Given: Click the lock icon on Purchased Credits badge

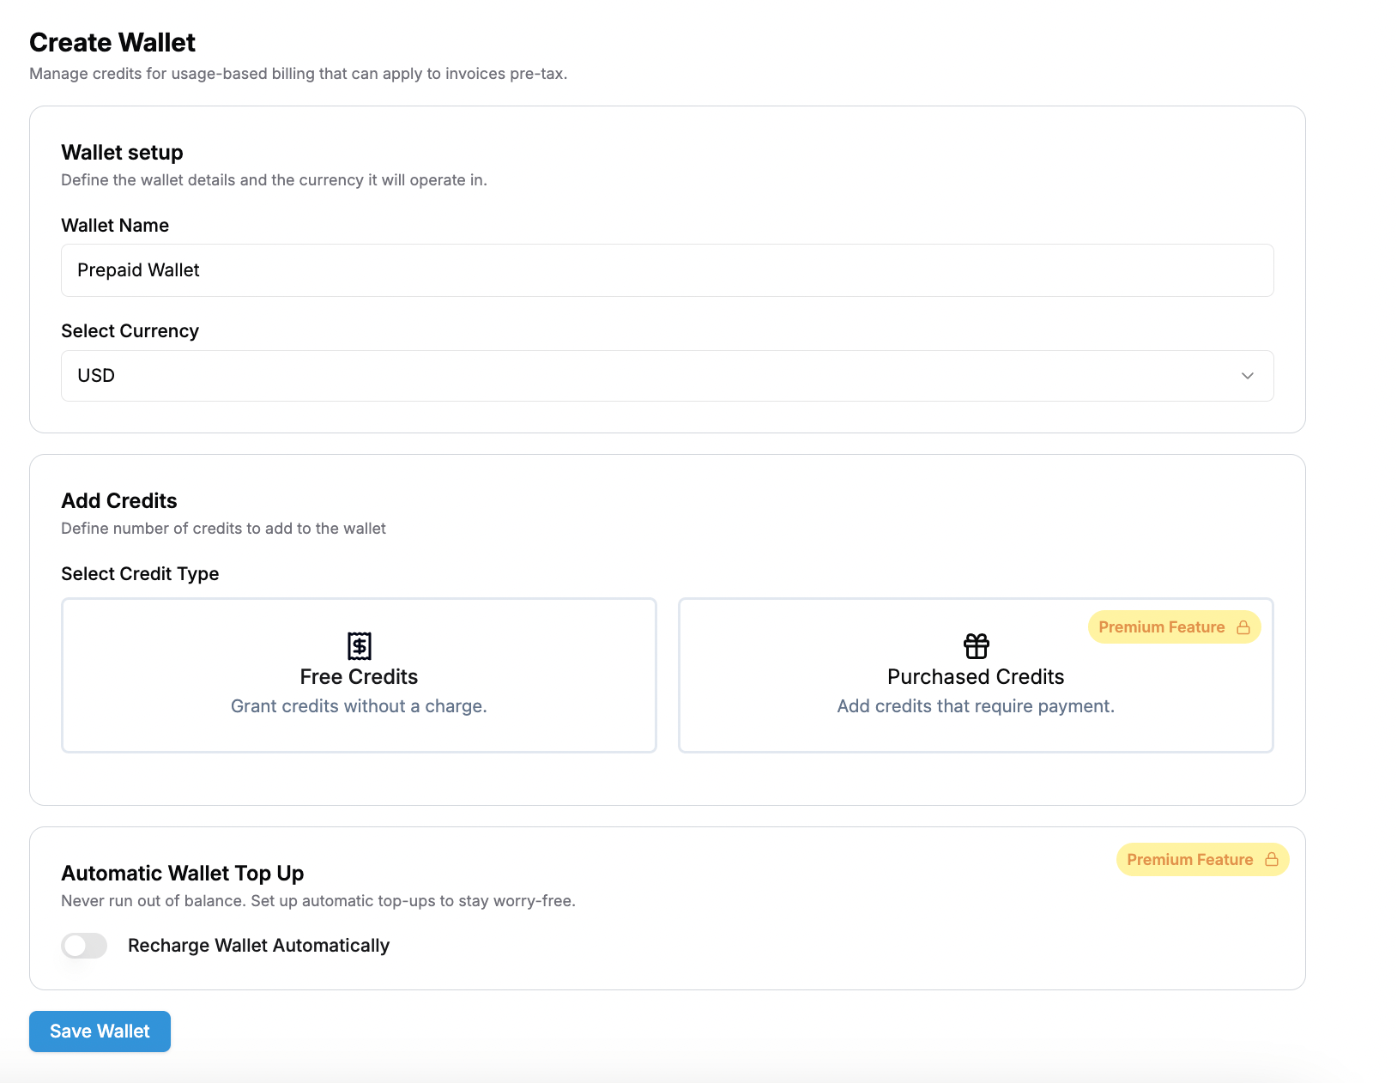Looking at the screenshot, I should 1243,627.
